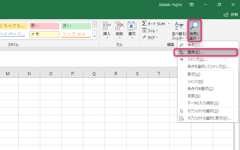240x150 pixels.
Task: Choose コメント(M) menu item
Action: click(208, 81)
